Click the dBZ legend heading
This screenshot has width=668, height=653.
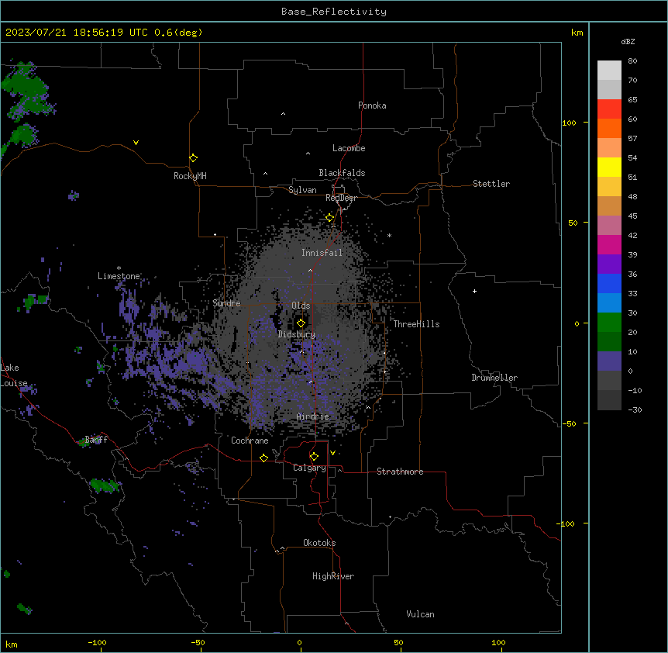[628, 41]
